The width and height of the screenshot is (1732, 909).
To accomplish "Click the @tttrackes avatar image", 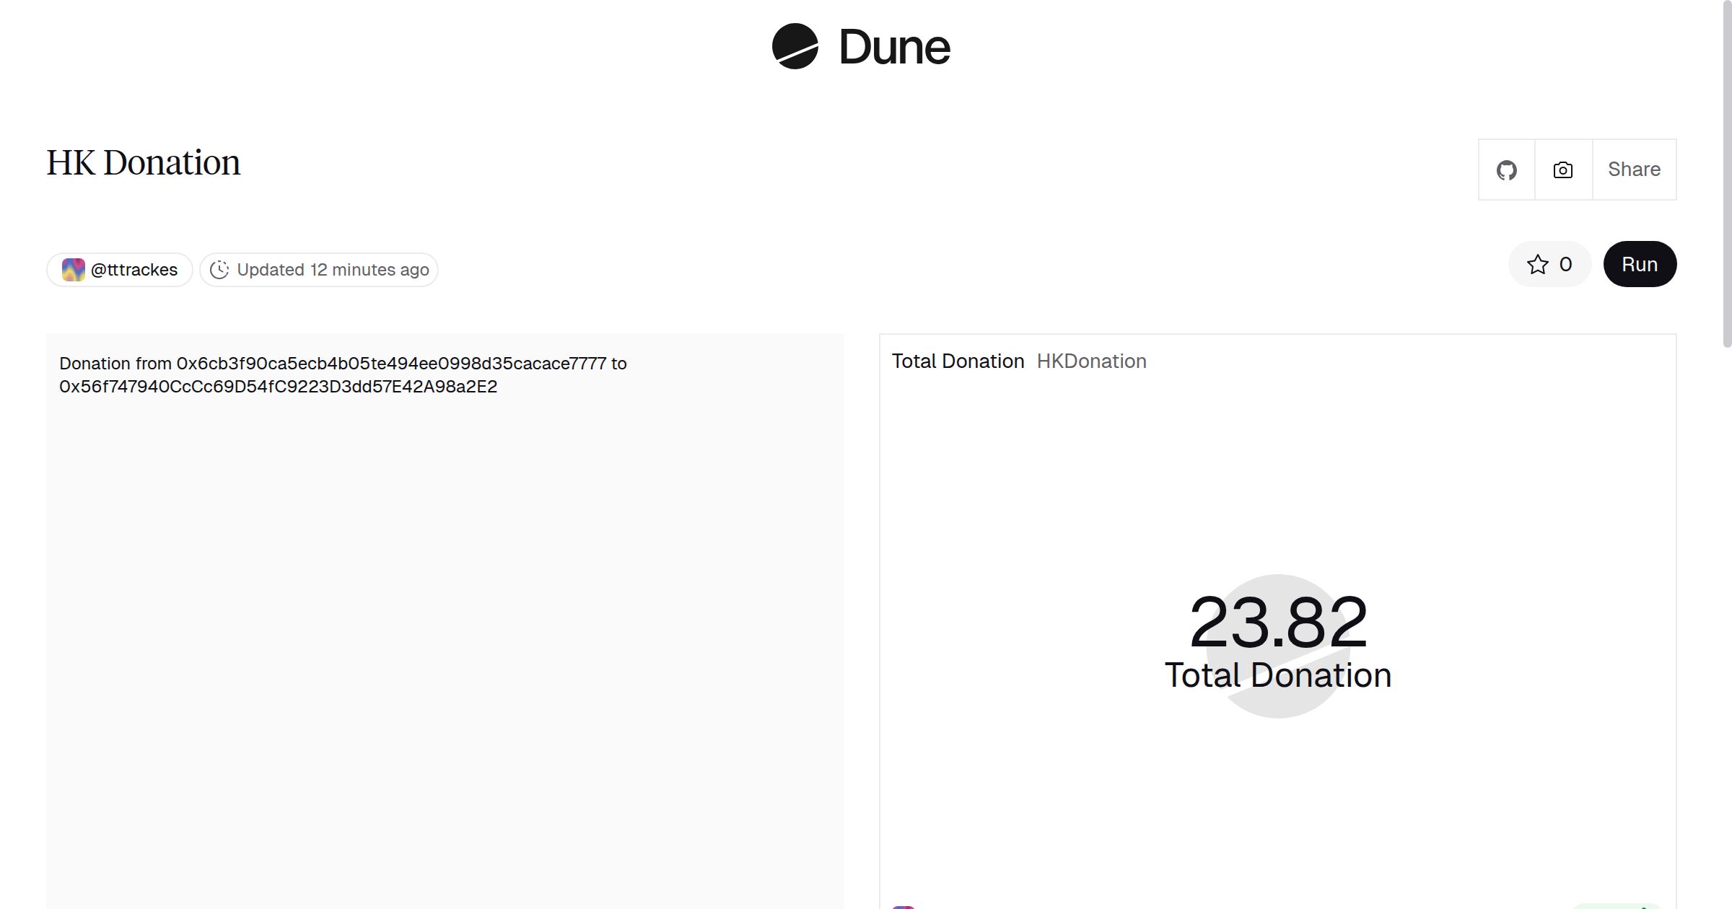I will pyautogui.click(x=73, y=269).
